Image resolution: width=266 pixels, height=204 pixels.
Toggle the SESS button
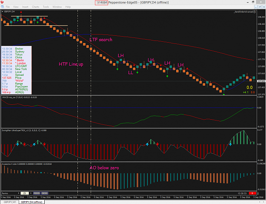point(45,193)
